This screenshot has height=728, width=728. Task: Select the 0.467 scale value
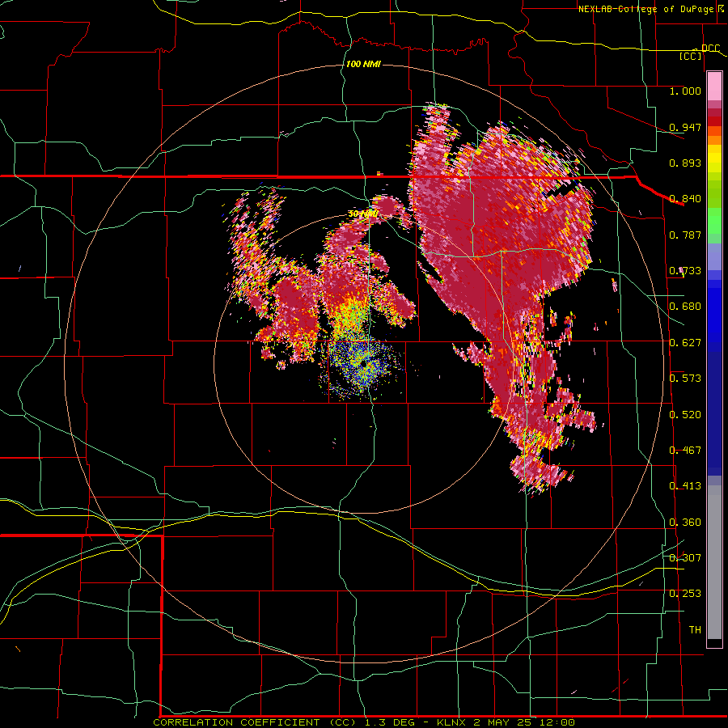click(685, 451)
